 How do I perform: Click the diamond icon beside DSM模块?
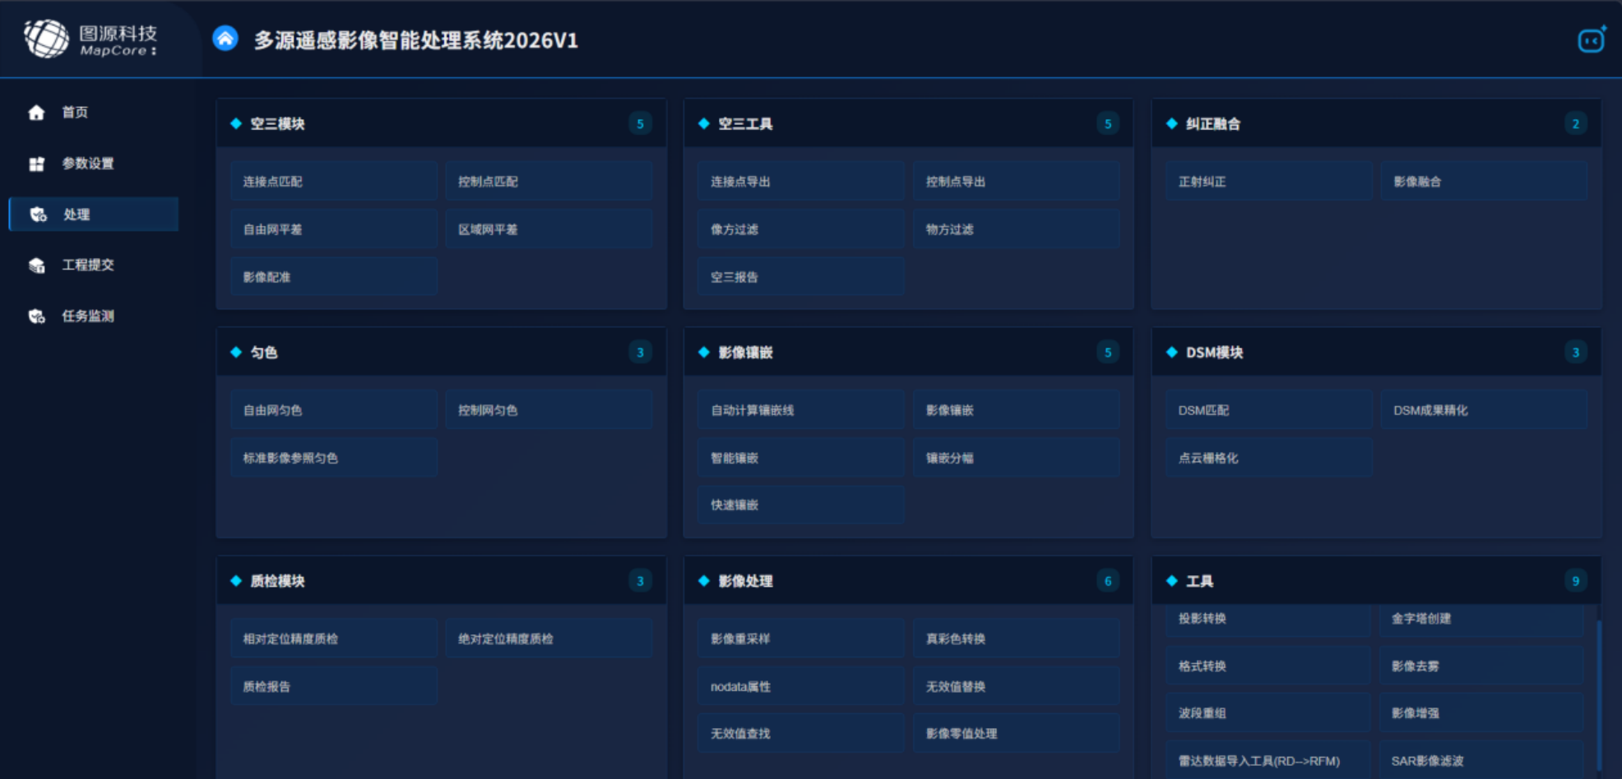pos(1172,352)
